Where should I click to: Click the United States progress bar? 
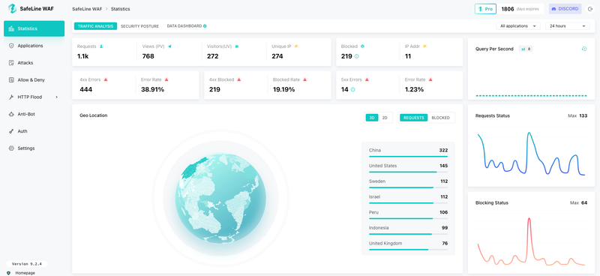408,172
